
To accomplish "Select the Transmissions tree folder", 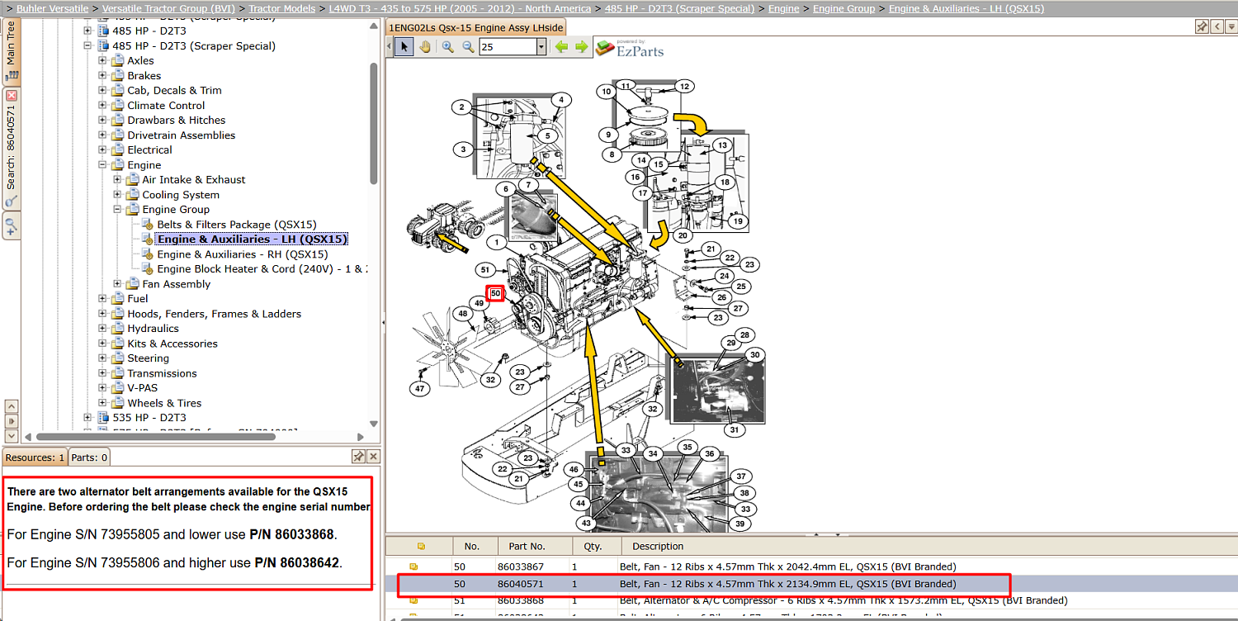I will pyautogui.click(x=162, y=373).
